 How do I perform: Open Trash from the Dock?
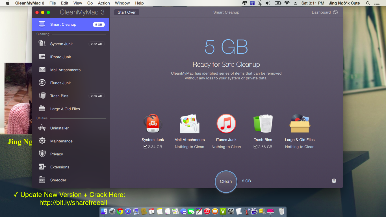[x=281, y=211]
